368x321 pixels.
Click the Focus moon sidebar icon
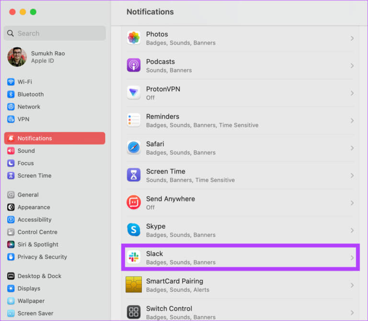click(11, 163)
